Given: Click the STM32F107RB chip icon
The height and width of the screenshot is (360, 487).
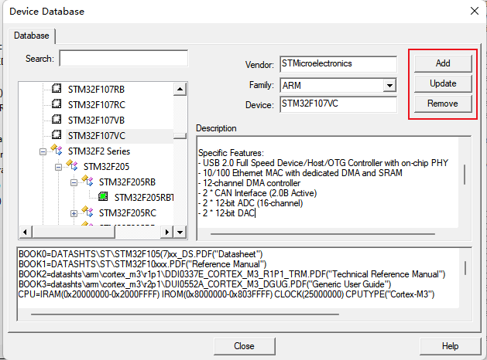Looking at the screenshot, I should coord(56,89).
